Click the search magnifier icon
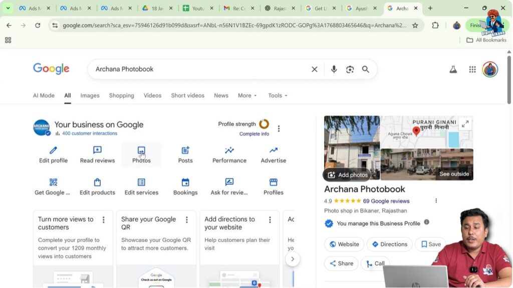This screenshot has height=288, width=513. [x=365, y=70]
